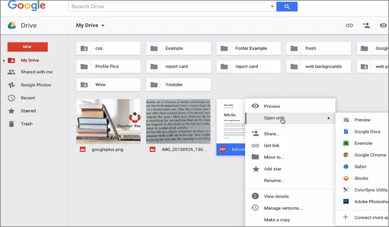Viewport: 389px width, 227px height.
Task: Select iBooks to open the file
Action: click(x=361, y=178)
